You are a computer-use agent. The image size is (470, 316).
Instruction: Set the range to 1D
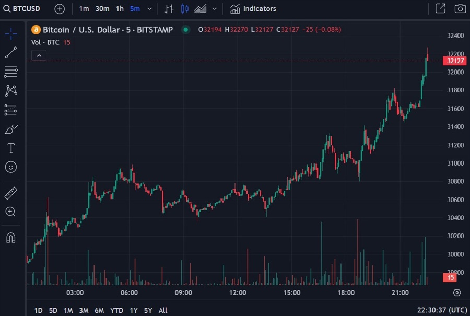(x=38, y=310)
